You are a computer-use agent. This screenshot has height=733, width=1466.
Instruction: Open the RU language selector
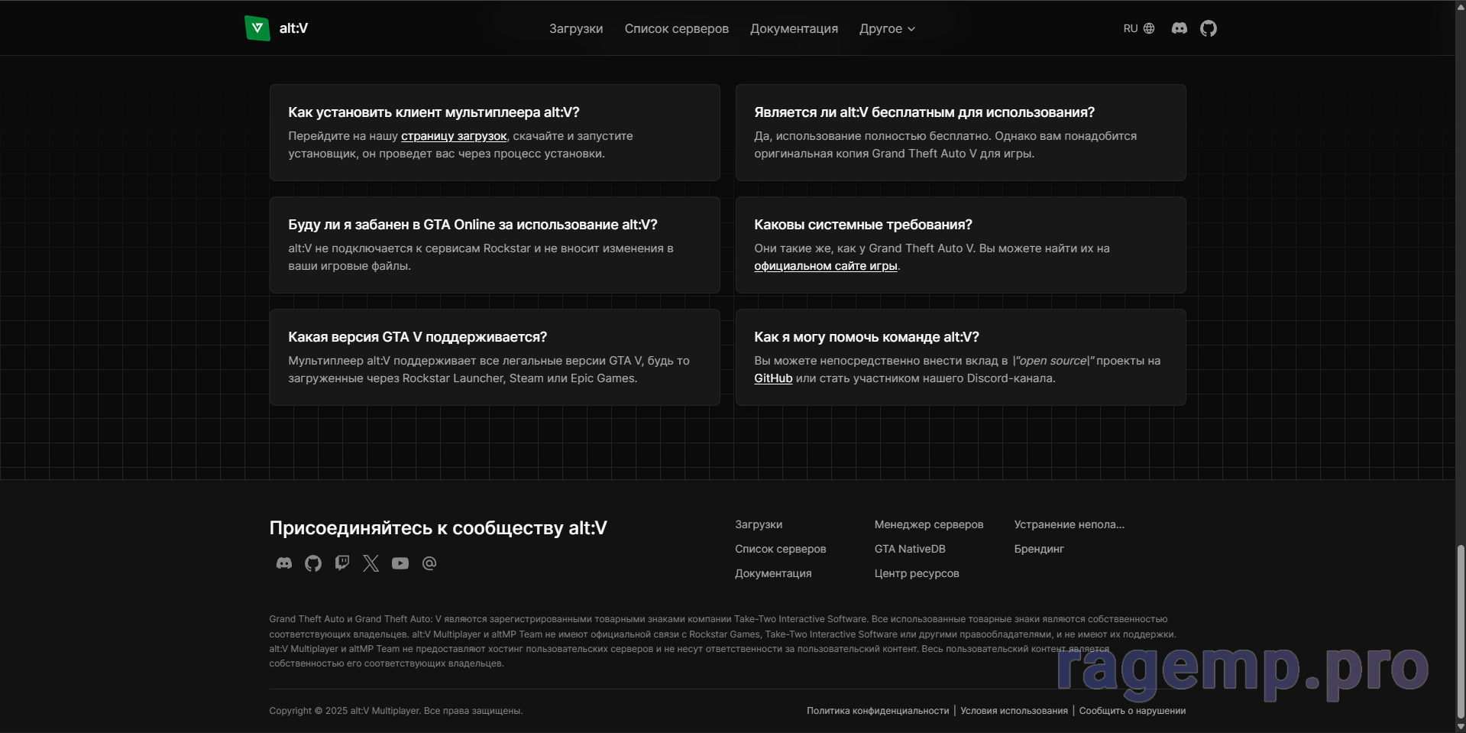[1138, 28]
